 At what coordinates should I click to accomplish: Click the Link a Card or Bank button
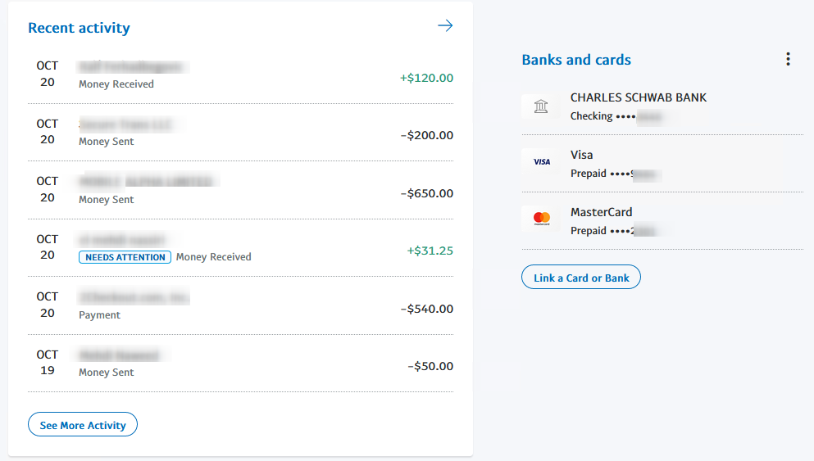[x=581, y=278]
